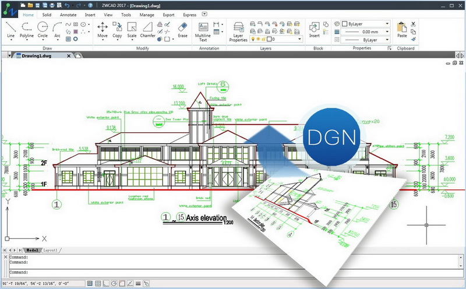The width and height of the screenshot is (466, 289).
Task: Open the Multiline Text tool
Action: (x=203, y=31)
